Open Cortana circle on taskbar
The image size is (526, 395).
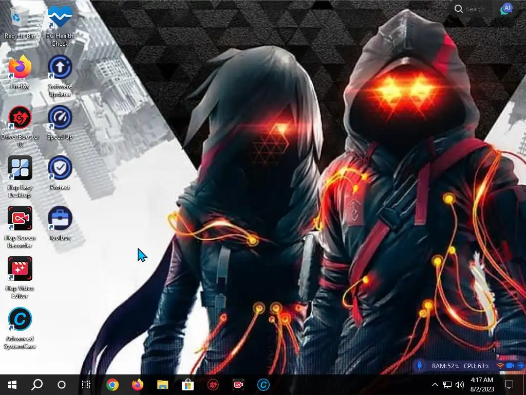pyautogui.click(x=62, y=385)
